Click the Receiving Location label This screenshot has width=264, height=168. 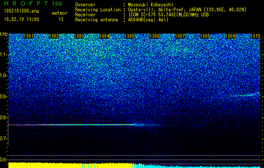[98, 10]
